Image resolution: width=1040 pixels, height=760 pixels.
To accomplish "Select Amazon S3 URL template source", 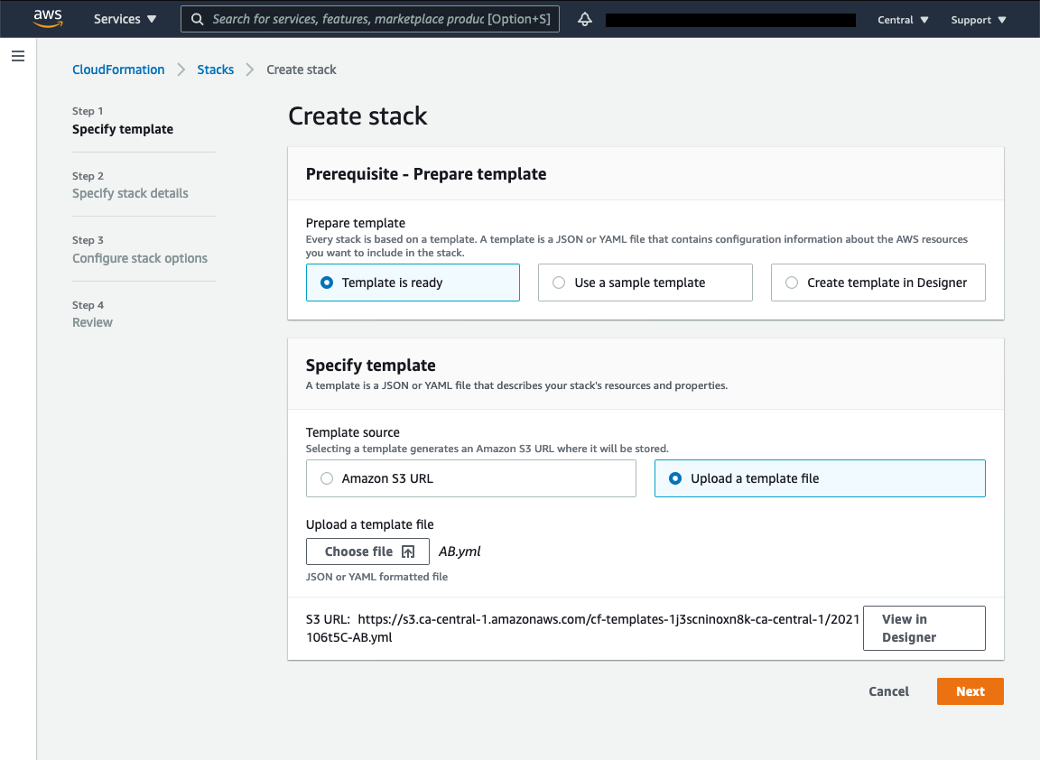I will click(x=471, y=478).
